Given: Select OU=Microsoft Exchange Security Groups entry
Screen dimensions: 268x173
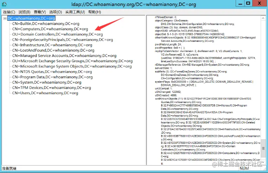Looking at the screenshot, I should point(72,61).
